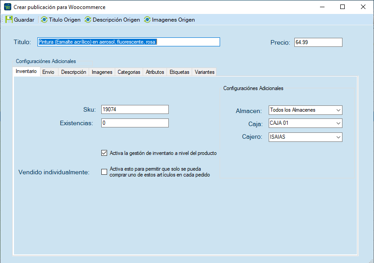The width and height of the screenshot is (374, 263).
Task: Open the Descripción tab
Action: point(73,72)
